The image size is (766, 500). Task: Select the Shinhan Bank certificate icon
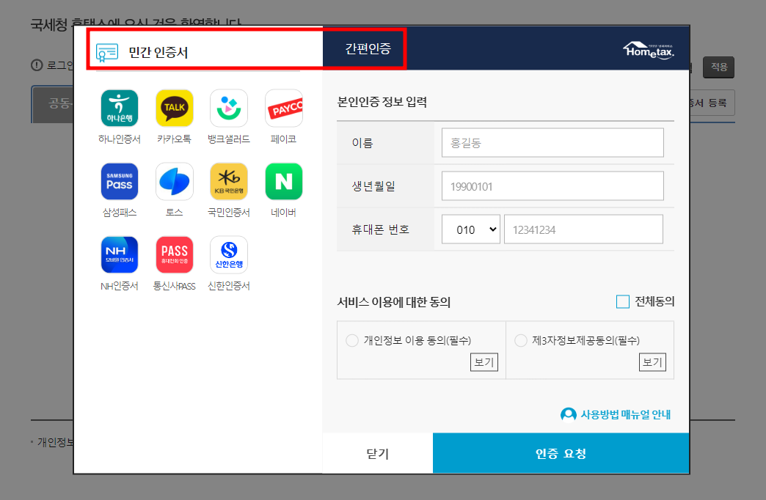click(229, 255)
